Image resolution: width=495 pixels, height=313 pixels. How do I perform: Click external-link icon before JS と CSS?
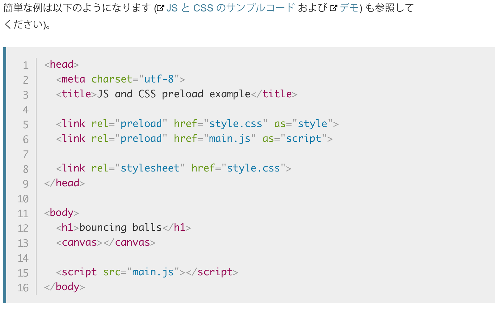[161, 8]
